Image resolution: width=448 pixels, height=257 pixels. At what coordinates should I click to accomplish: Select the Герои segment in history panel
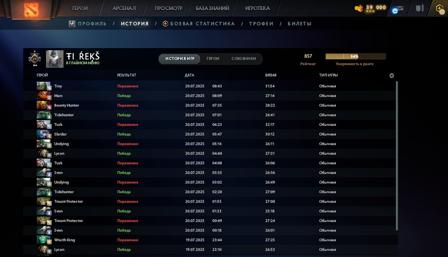coord(213,59)
